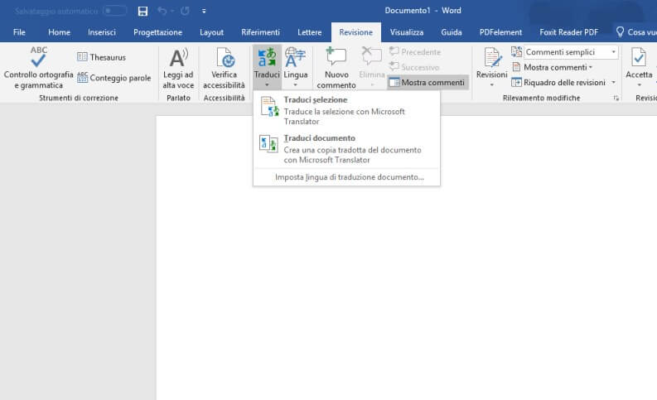The width and height of the screenshot is (657, 400).
Task: Go to Successivo comment
Action: (414, 67)
